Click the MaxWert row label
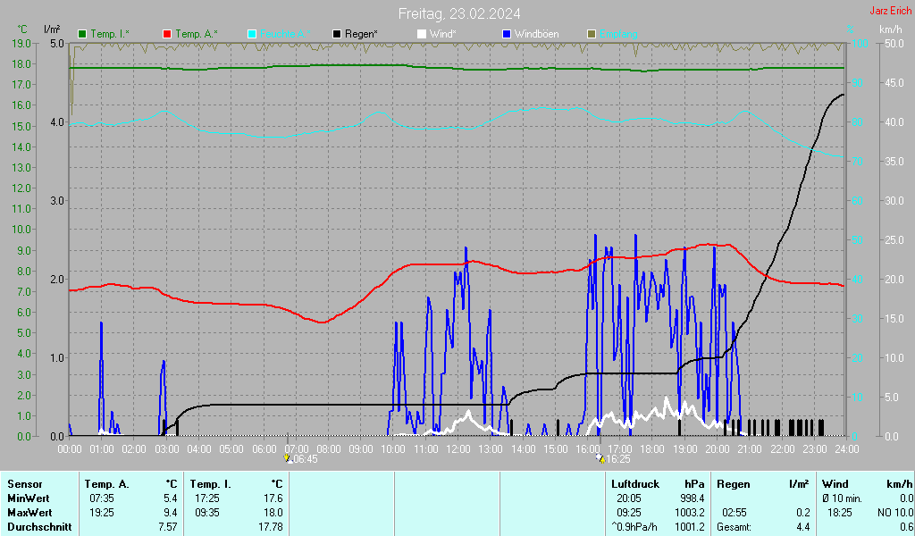The height and width of the screenshot is (536, 915). pyautogui.click(x=28, y=513)
